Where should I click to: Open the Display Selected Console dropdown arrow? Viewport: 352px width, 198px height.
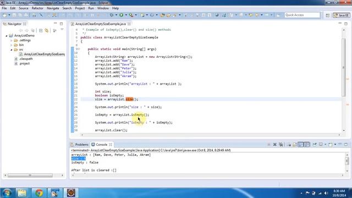(x=325, y=145)
